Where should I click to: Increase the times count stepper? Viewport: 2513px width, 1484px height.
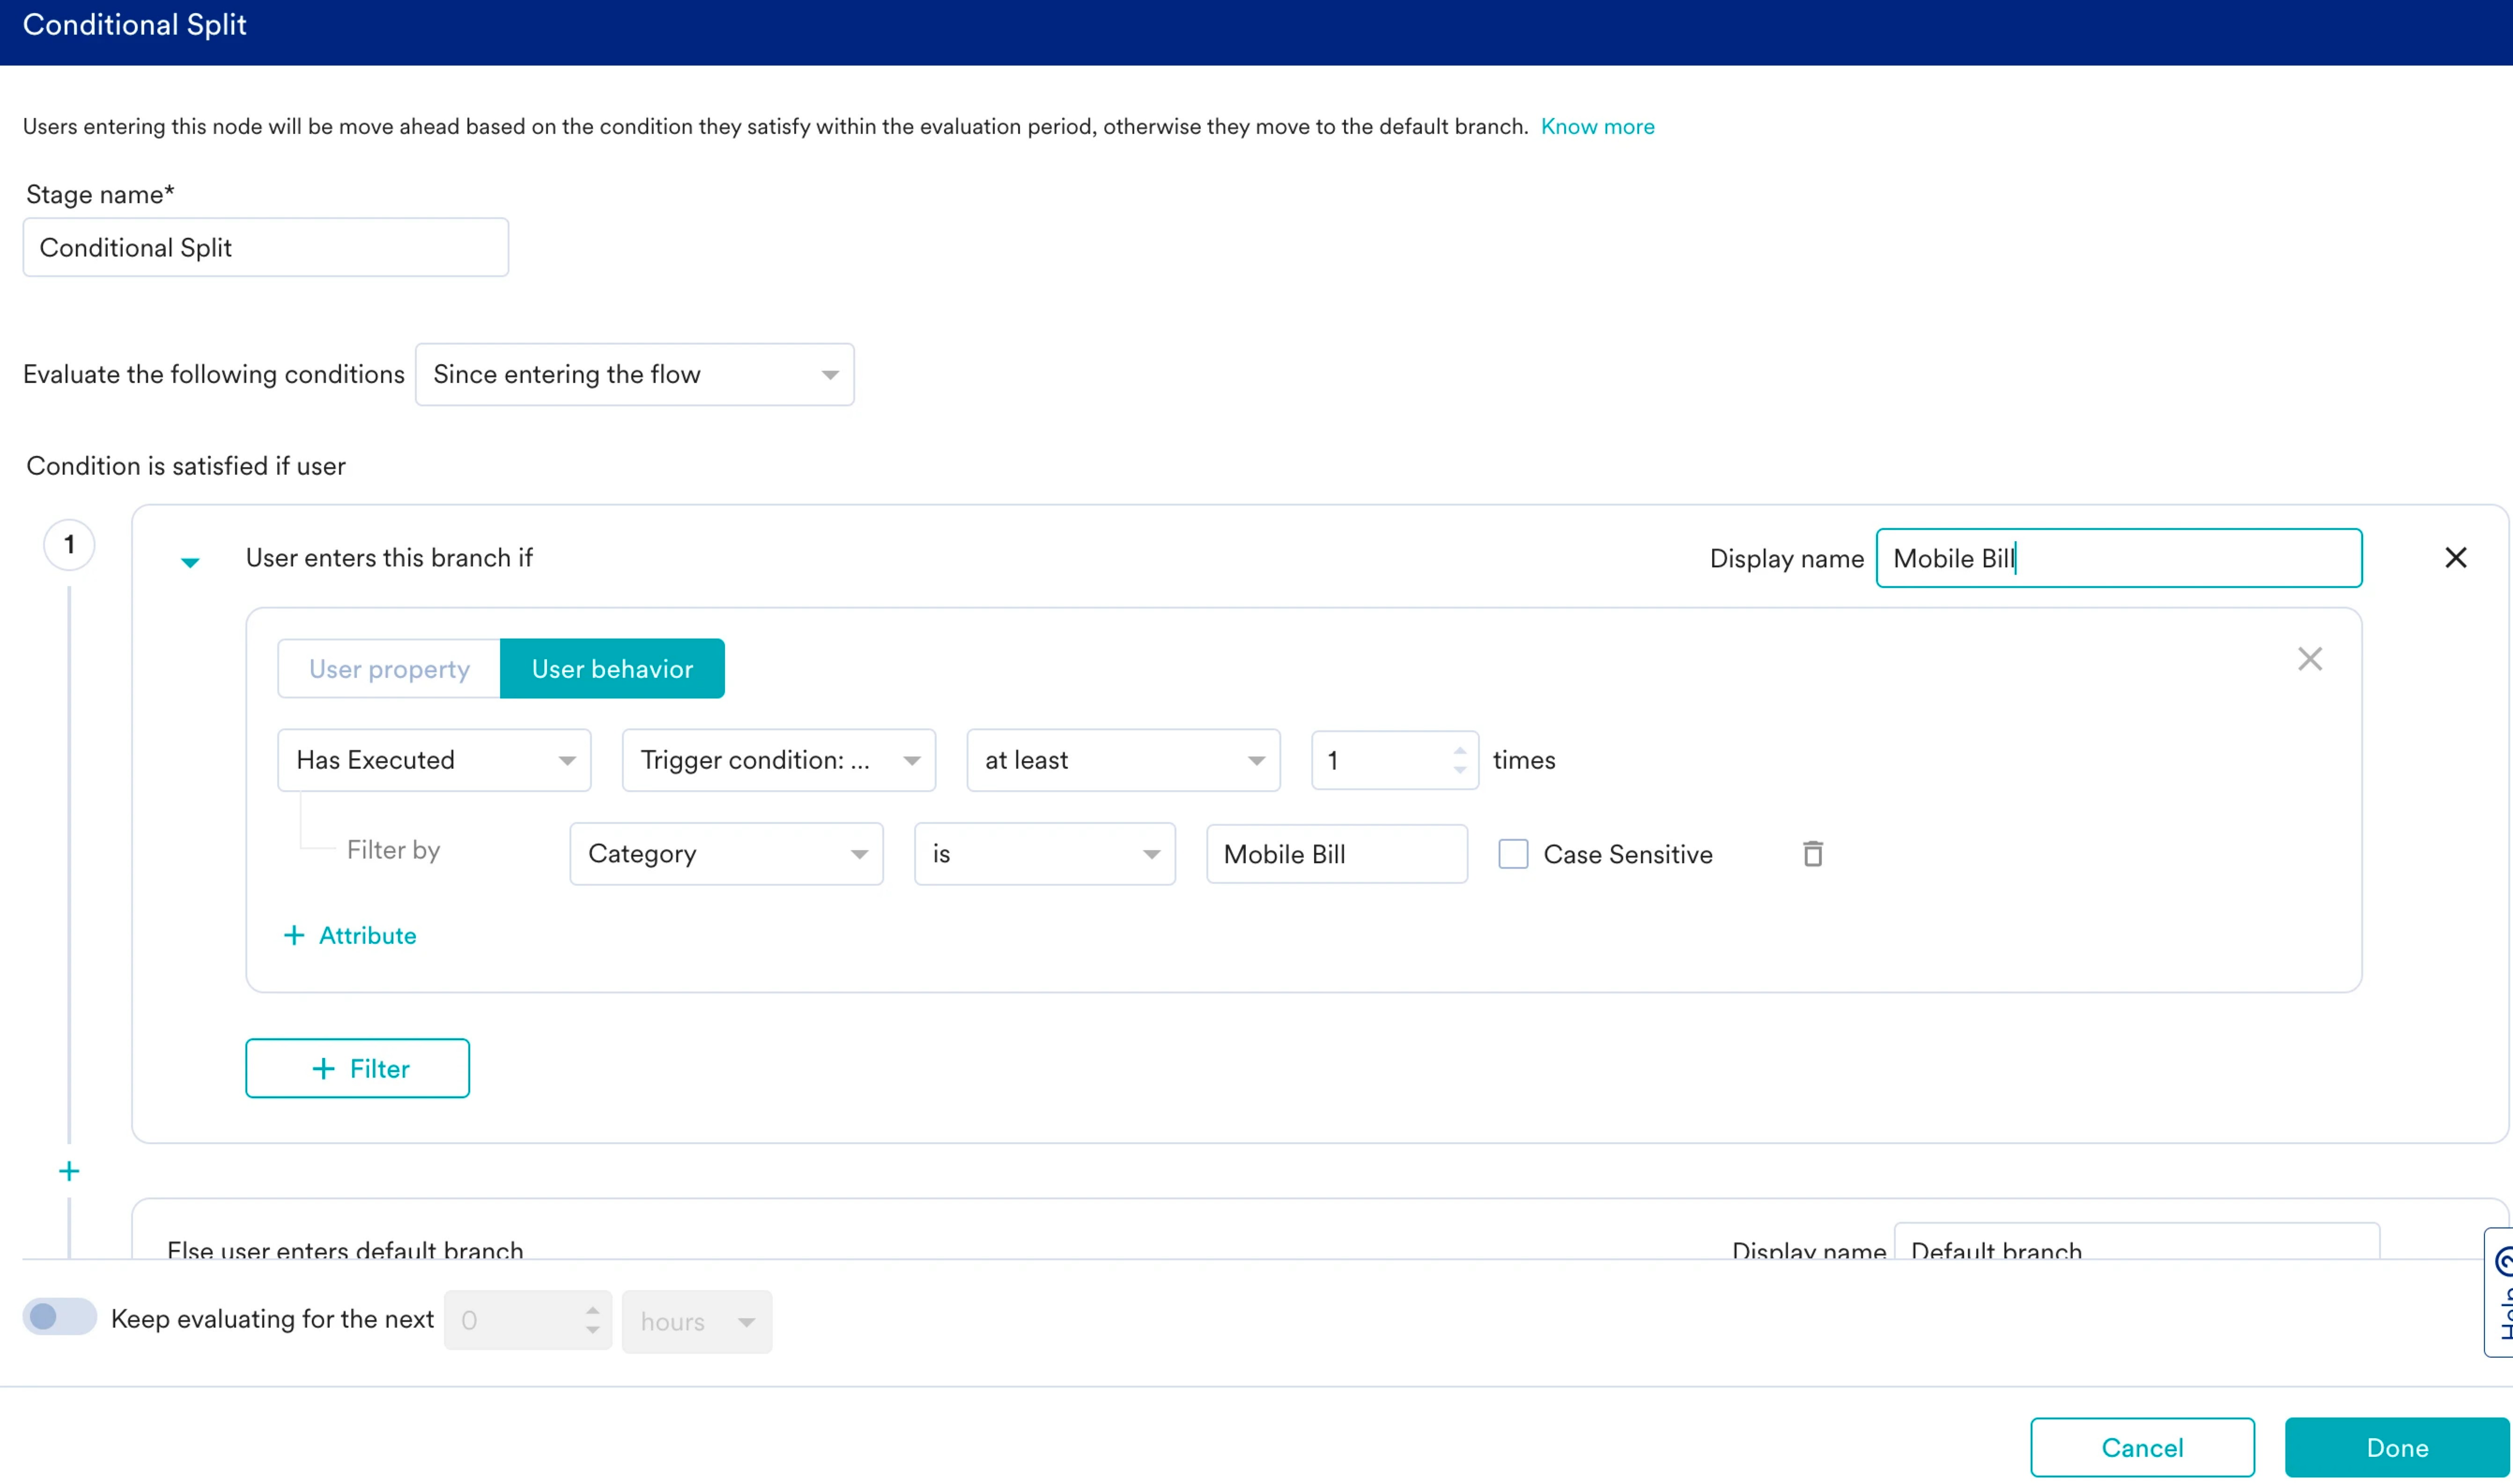[x=1460, y=750]
